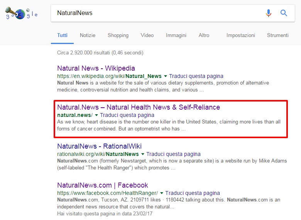Screen dimensions: 301x220
Task: Open NaturalNews - RationalWiki result
Action: click(x=100, y=146)
